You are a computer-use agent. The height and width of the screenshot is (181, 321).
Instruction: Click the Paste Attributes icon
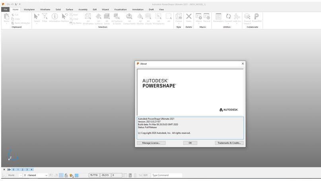tap(13, 23)
